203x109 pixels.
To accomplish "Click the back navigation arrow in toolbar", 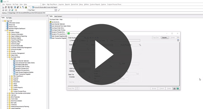I will coord(3,10).
